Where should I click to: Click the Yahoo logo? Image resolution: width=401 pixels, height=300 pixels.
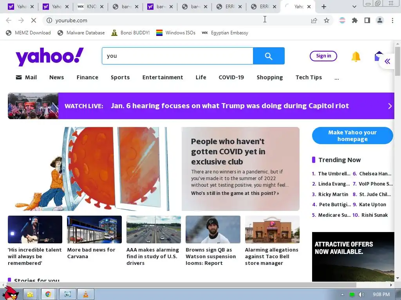pos(50,56)
